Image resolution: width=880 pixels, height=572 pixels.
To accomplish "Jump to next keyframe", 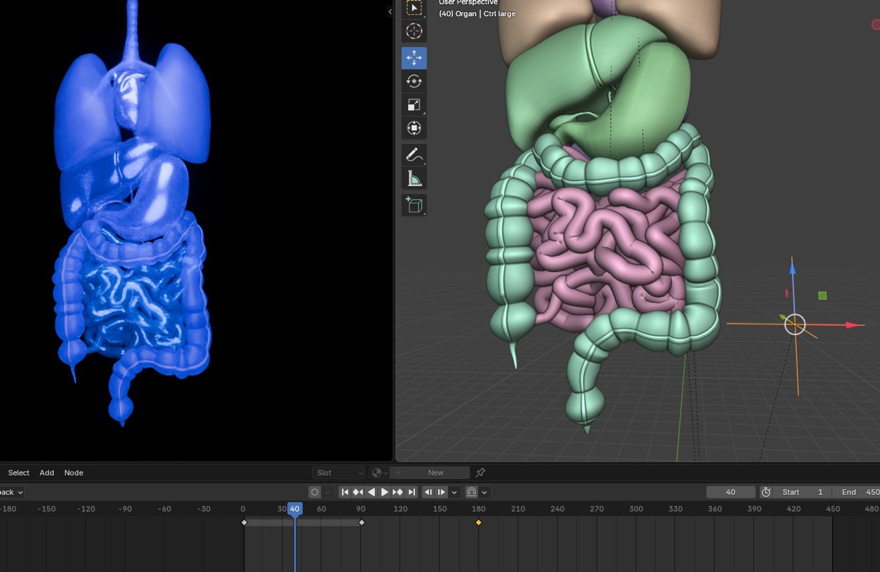I will tap(398, 492).
